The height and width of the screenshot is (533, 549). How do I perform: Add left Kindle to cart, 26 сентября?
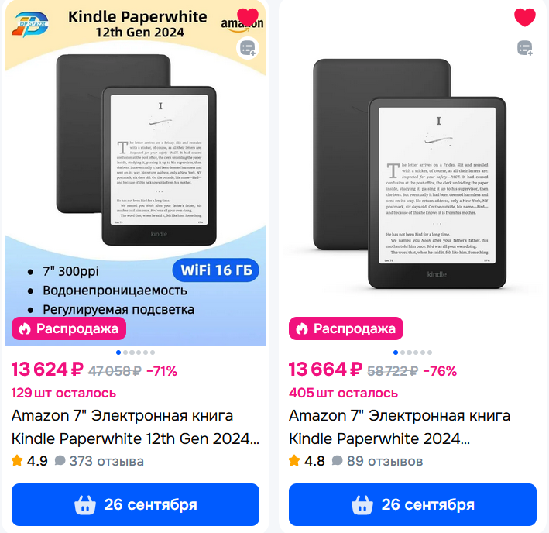136,504
